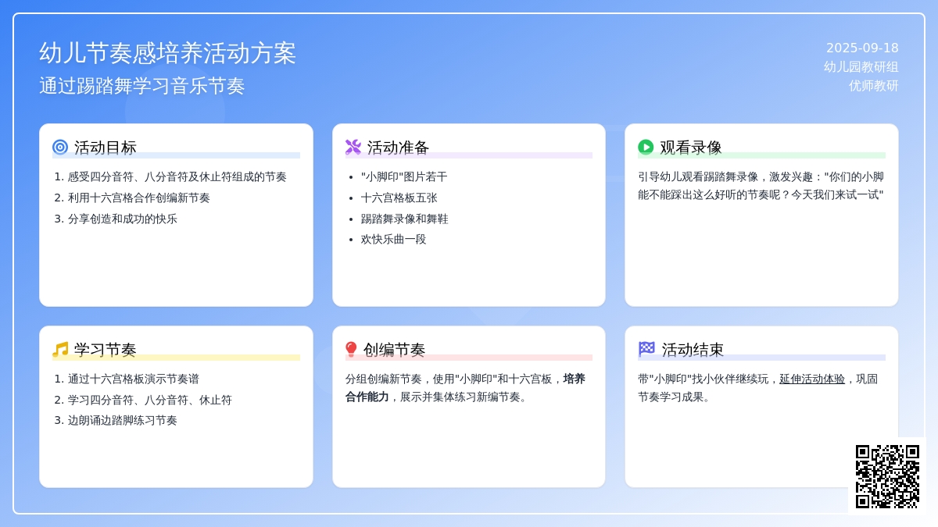Click the underlined 延伸活动体验 link

click(x=812, y=379)
